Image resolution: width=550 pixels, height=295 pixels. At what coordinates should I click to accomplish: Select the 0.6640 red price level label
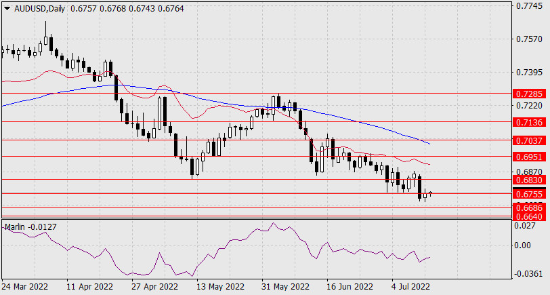coord(529,216)
